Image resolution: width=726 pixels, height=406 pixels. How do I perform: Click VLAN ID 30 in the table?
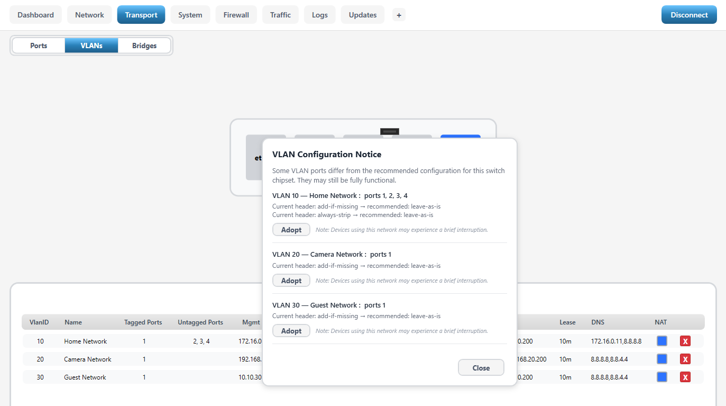pos(40,377)
